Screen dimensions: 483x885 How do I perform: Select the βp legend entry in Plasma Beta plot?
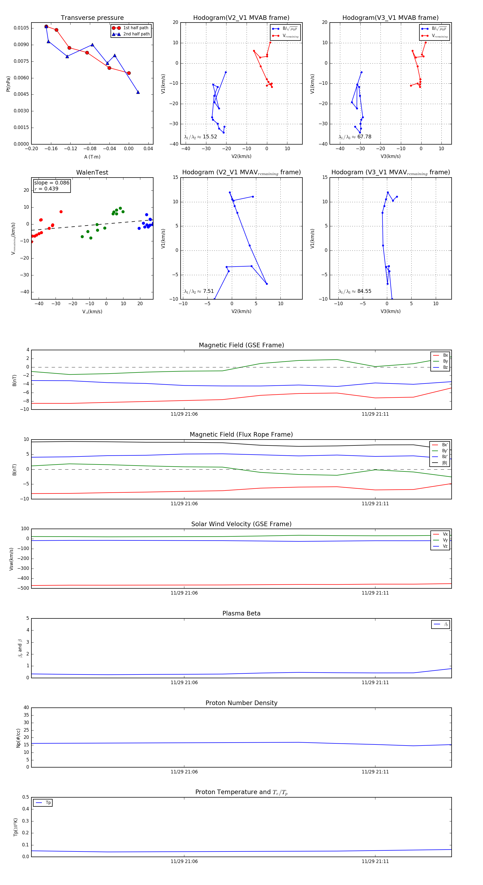[x=441, y=624]
